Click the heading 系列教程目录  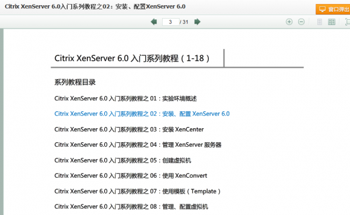(75, 82)
